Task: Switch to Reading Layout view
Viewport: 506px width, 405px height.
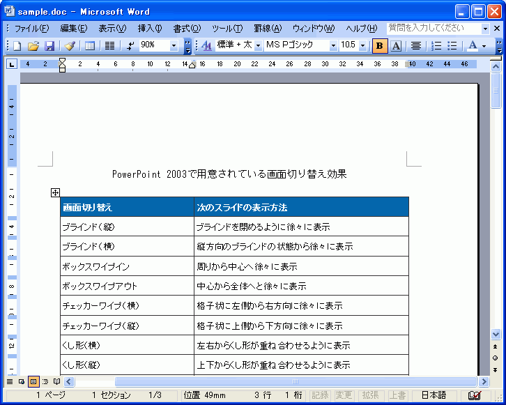Action: pyautogui.click(x=56, y=382)
